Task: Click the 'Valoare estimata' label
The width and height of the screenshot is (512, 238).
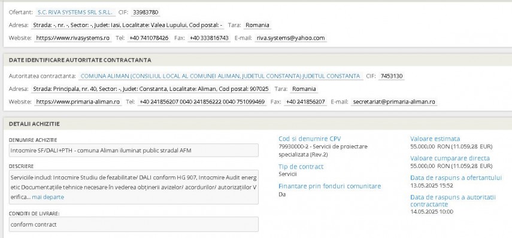Action: 435,139
